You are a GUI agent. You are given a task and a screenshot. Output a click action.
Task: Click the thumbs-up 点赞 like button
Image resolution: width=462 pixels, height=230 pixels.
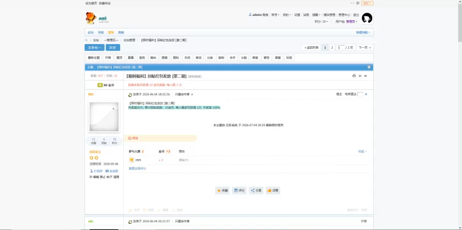tap(273, 190)
